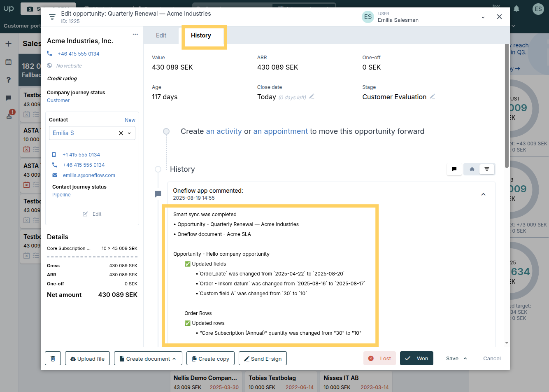The width and height of the screenshot is (549, 392).
Task: Open Tobias Testbolag card in background board
Action: pyautogui.click(x=281, y=382)
